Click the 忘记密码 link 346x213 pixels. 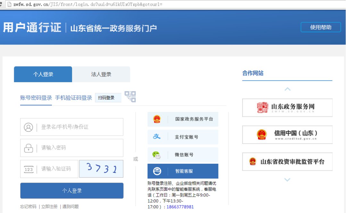(28, 207)
